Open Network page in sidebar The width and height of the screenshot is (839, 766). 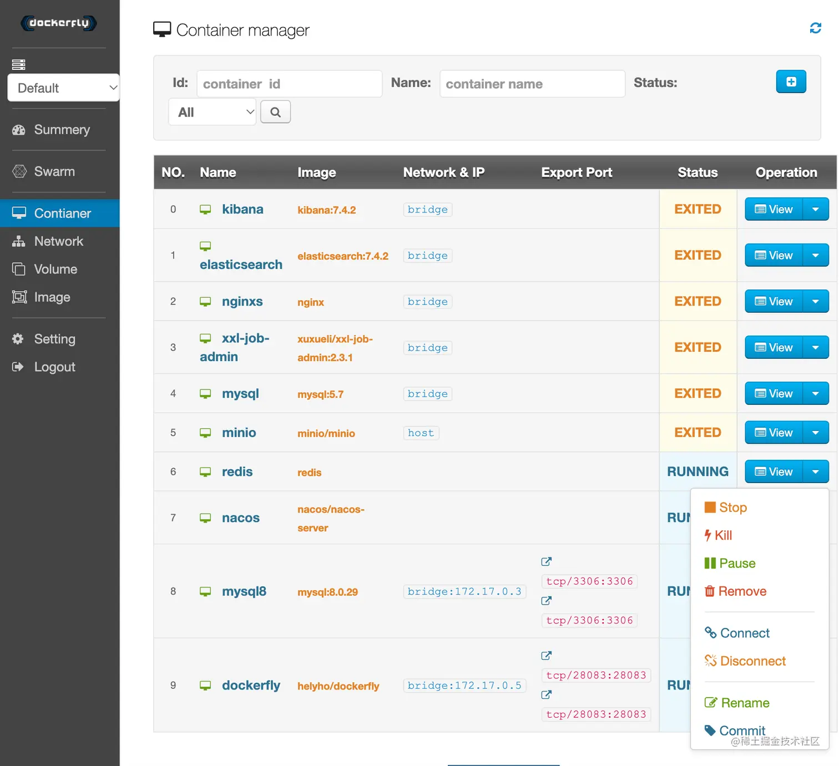pyautogui.click(x=60, y=241)
